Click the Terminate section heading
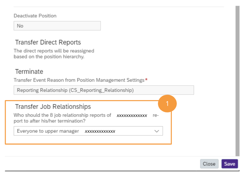 [29, 72]
